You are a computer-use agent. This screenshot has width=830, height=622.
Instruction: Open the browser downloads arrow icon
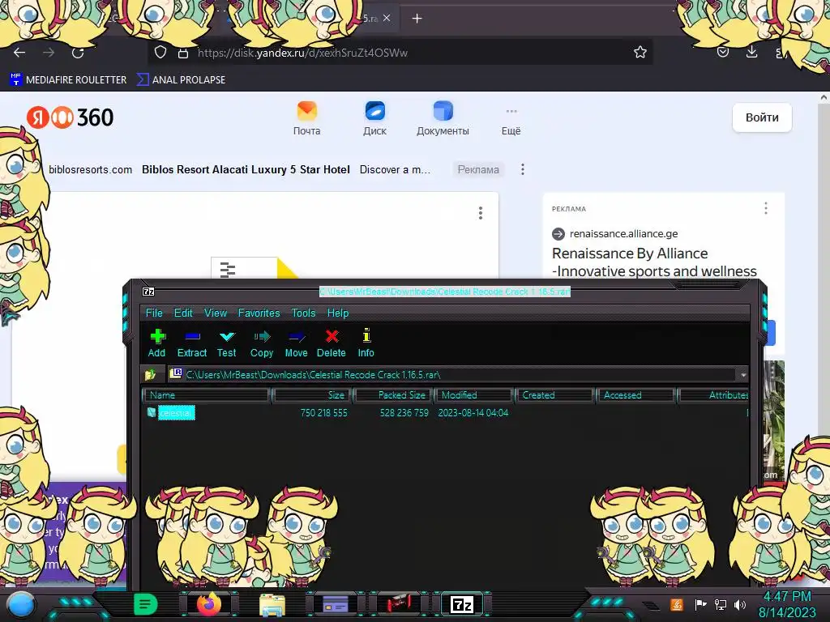[x=751, y=52]
